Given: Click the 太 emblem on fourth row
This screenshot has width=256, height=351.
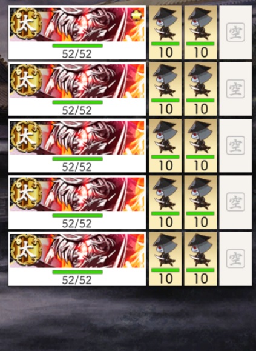Looking at the screenshot, I should tap(26, 193).
